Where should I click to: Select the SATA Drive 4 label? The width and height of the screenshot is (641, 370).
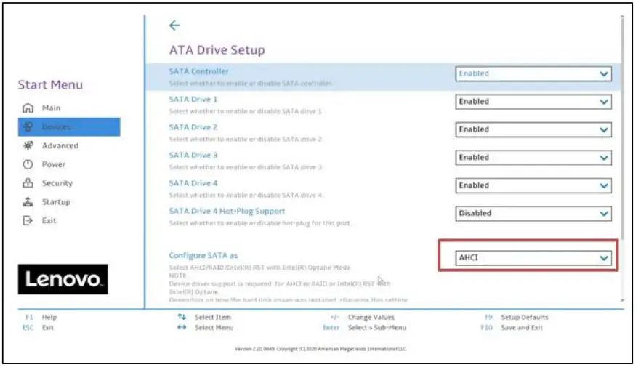[x=193, y=183]
